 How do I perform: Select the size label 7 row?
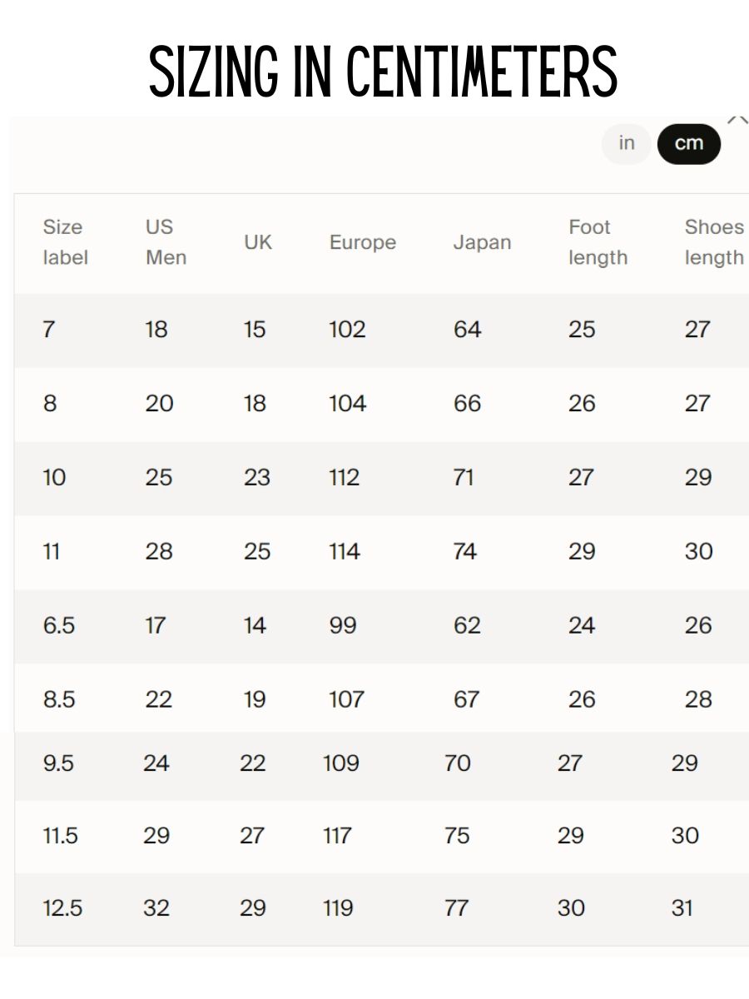[x=381, y=330]
